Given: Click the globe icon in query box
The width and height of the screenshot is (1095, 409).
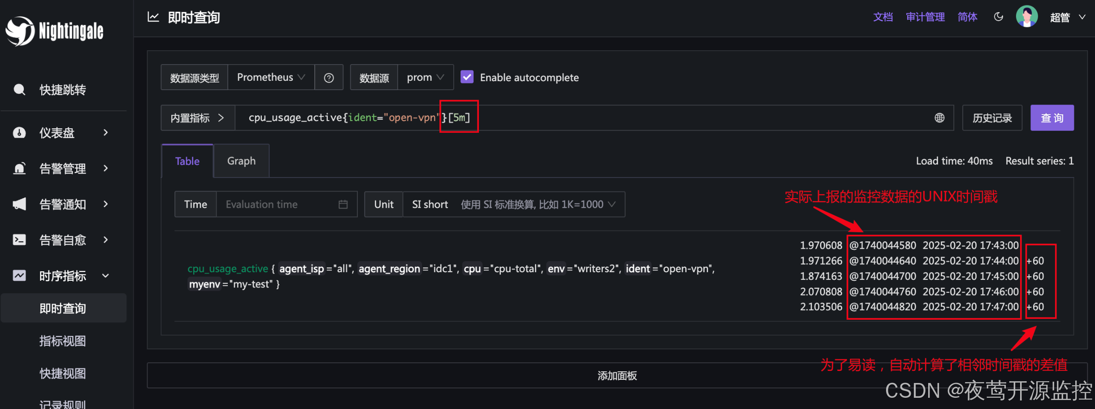Looking at the screenshot, I should point(939,118).
